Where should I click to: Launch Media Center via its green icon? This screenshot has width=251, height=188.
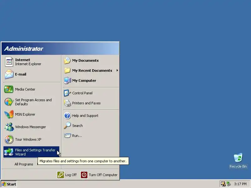[x=9, y=89]
